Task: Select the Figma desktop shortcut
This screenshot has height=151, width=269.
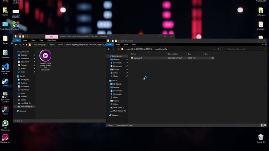Action: tap(5, 110)
